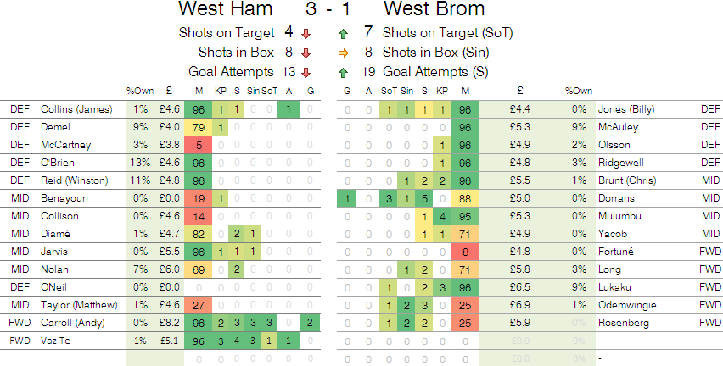Click orange right arrow beside West Brom Shots in Box
This screenshot has height=366, width=723.
click(343, 53)
